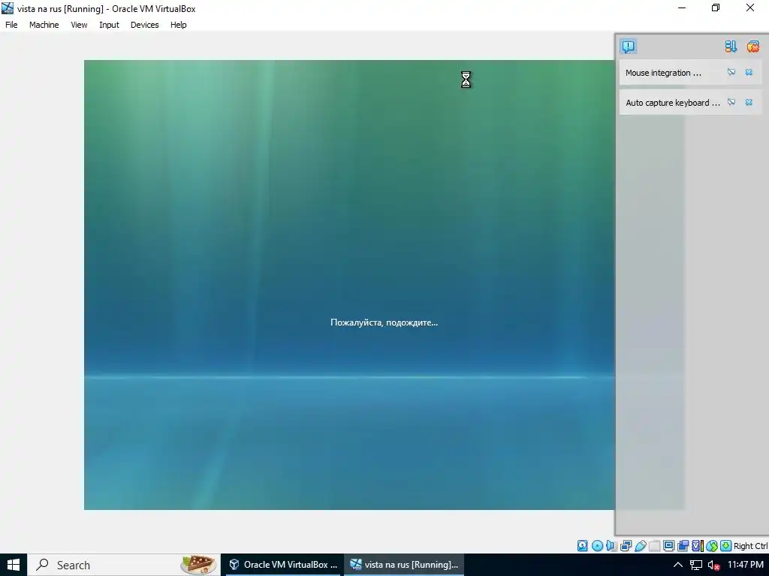Open the Windows Start menu

tap(14, 565)
